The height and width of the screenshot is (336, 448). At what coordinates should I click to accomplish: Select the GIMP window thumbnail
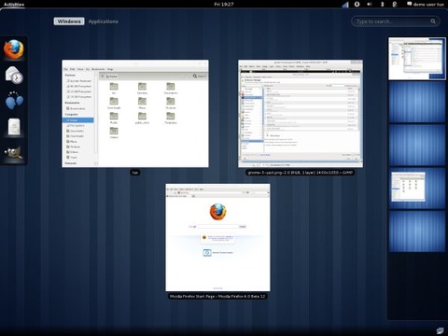[x=301, y=114]
